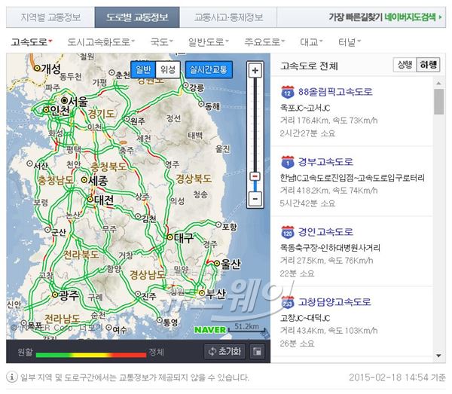Switch map to 위성 satellite view
452x394 pixels.
click(168, 69)
